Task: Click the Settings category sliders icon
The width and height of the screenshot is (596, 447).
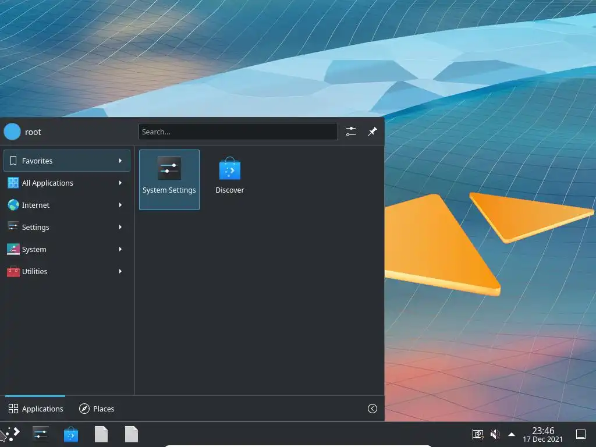Action: coord(13,227)
